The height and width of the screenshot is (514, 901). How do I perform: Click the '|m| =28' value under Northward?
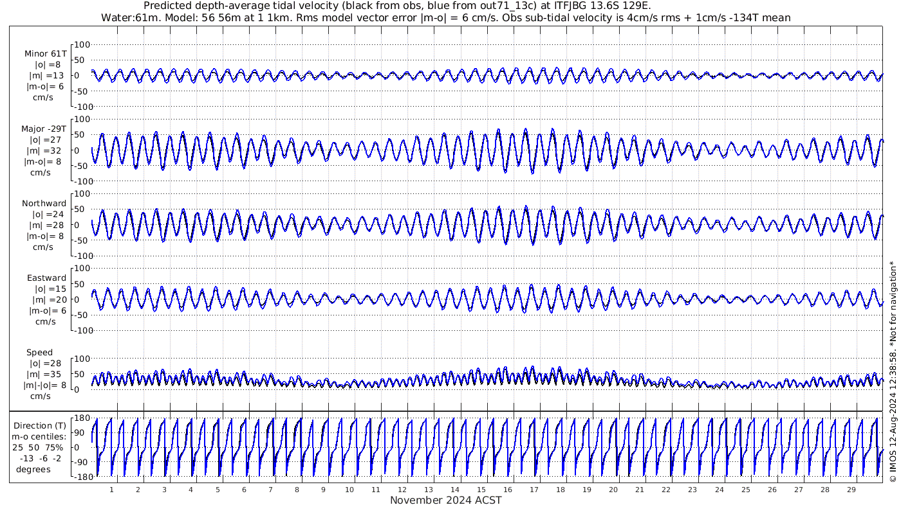click(x=46, y=226)
